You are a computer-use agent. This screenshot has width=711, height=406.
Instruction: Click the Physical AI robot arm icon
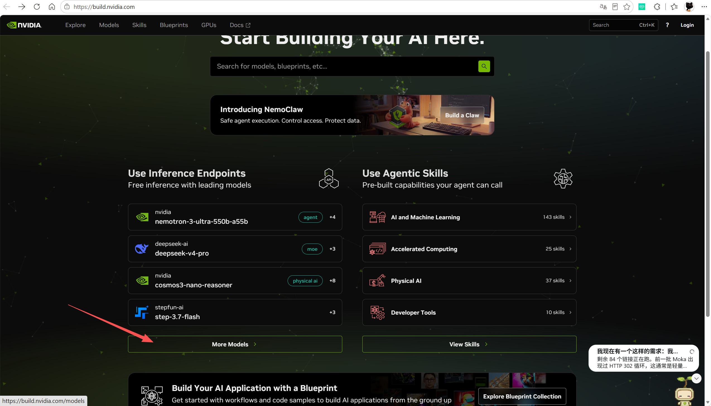[x=378, y=281]
